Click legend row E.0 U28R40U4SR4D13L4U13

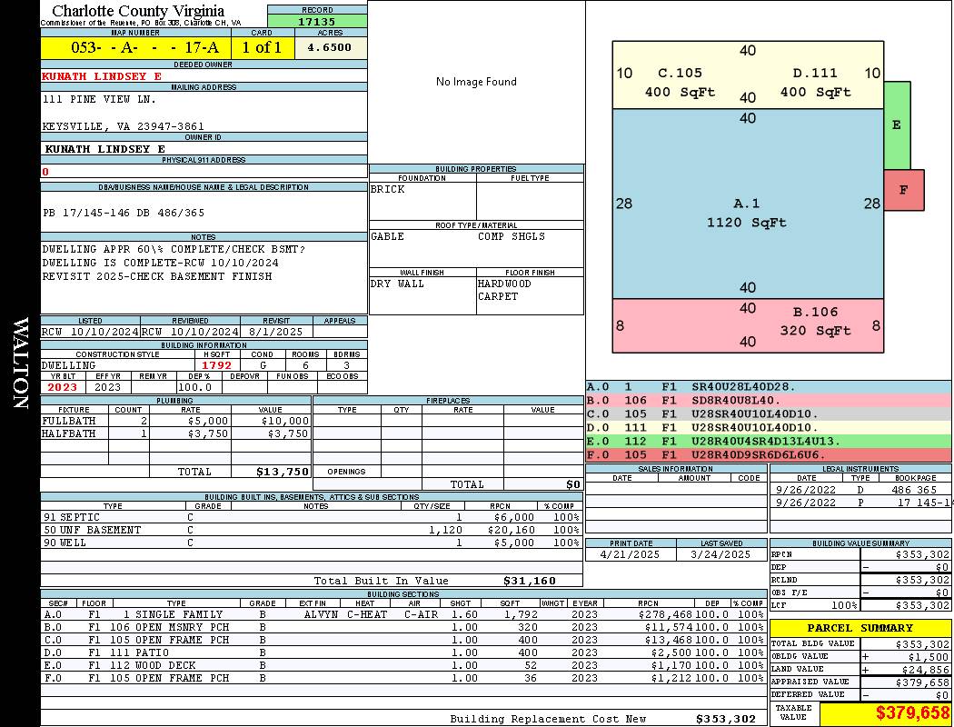click(769, 441)
